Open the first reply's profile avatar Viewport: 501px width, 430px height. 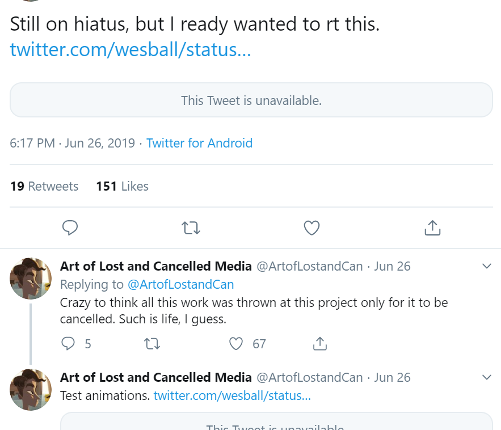31,279
